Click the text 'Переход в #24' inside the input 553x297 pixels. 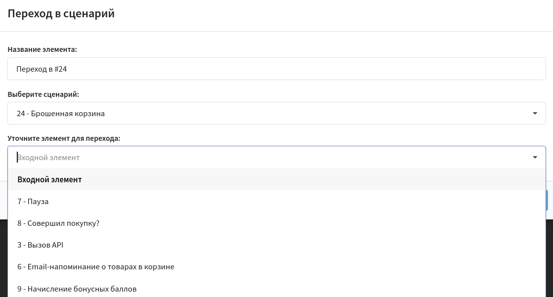[42, 69]
